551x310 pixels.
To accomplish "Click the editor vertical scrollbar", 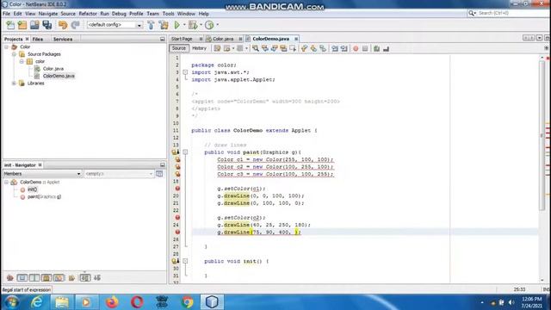I will coord(542,137).
